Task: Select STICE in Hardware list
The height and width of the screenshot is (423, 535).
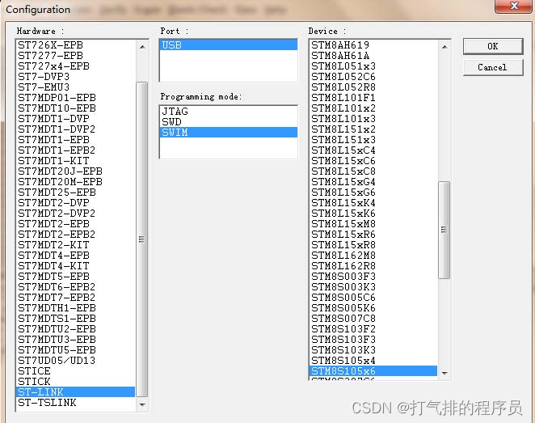Action: pos(76,370)
